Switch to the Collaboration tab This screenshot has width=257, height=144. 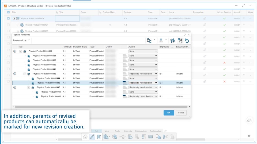click(141, 131)
